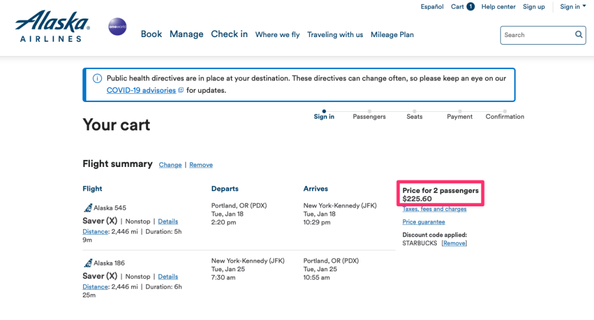Expand the Sign in dropdown menu
The width and height of the screenshot is (594, 320).
pos(573,7)
